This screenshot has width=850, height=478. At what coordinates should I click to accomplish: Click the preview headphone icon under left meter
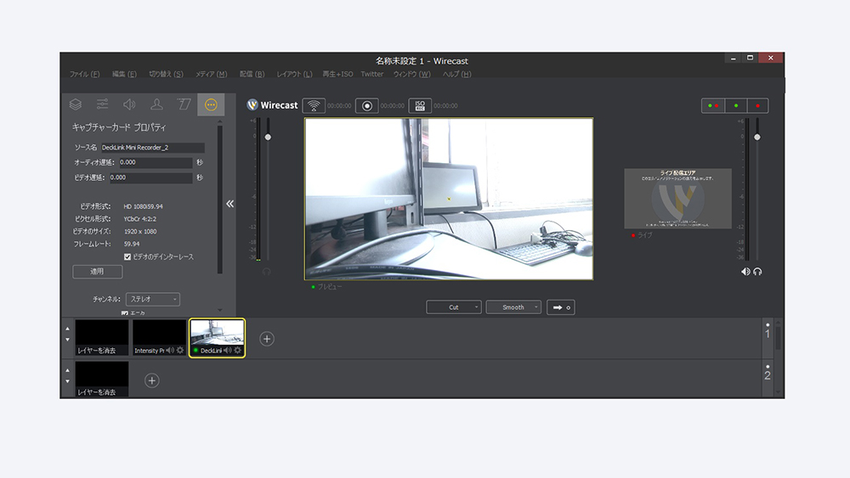266,272
